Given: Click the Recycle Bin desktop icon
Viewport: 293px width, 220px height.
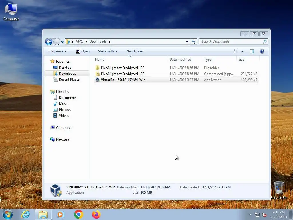Looking at the screenshot, I should tap(279, 190).
